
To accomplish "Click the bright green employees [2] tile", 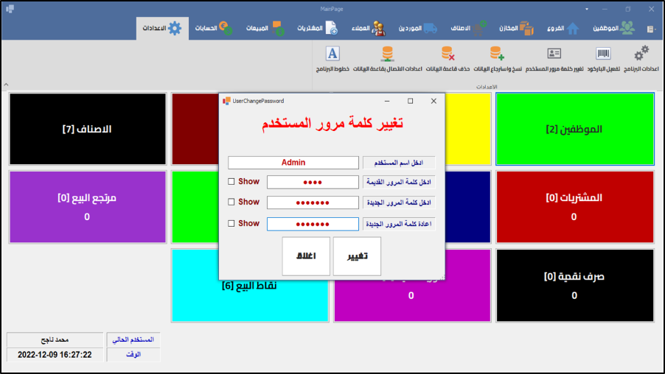I will 574,129.
